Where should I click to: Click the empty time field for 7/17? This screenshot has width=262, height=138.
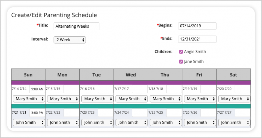coord(140,89)
